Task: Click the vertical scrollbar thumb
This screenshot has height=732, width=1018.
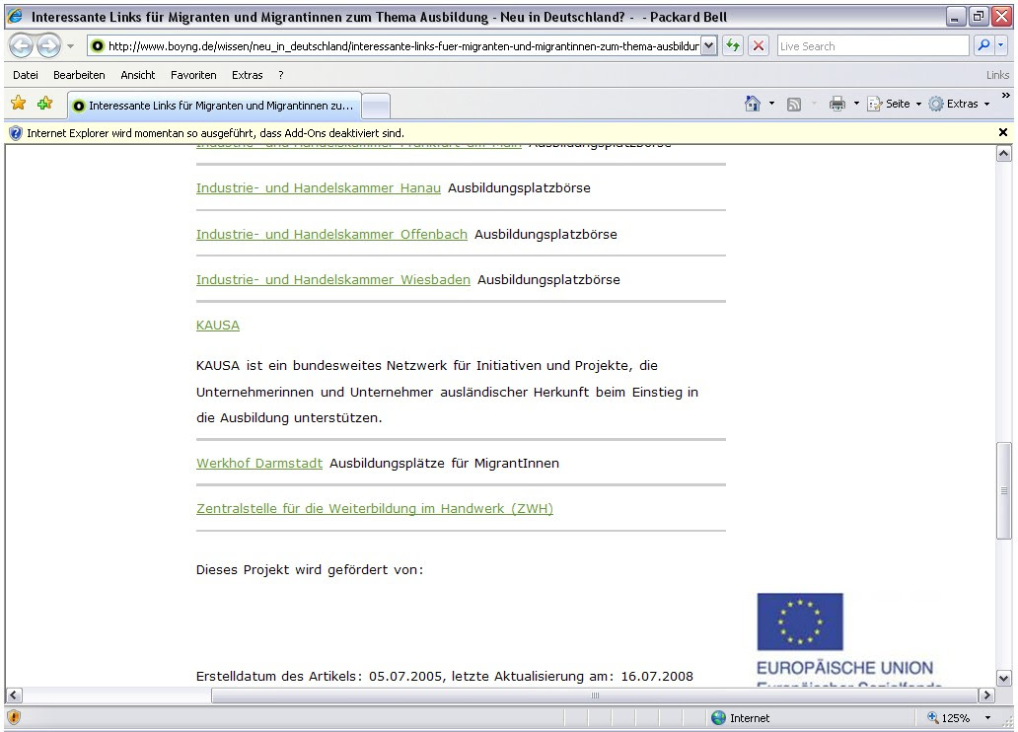Action: 1004,490
